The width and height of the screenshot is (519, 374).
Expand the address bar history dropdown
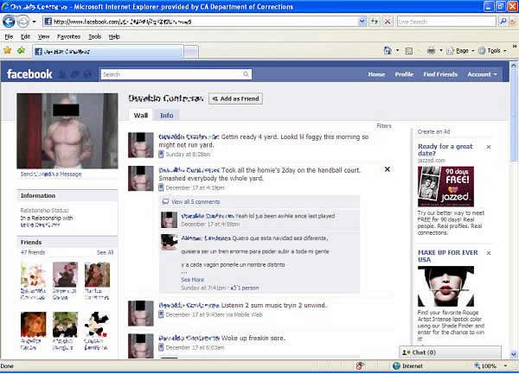362,22
